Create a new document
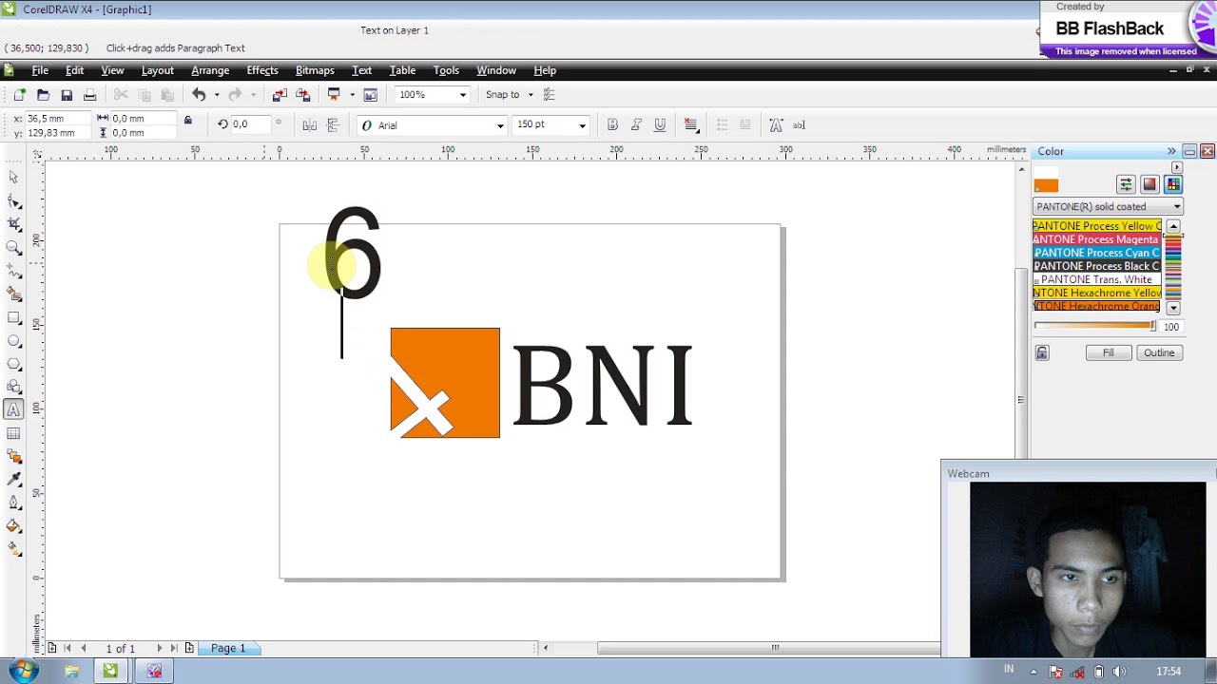Image resolution: width=1217 pixels, height=684 pixels. tap(19, 94)
